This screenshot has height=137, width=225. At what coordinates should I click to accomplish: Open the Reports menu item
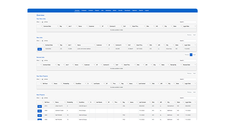click(141, 10)
